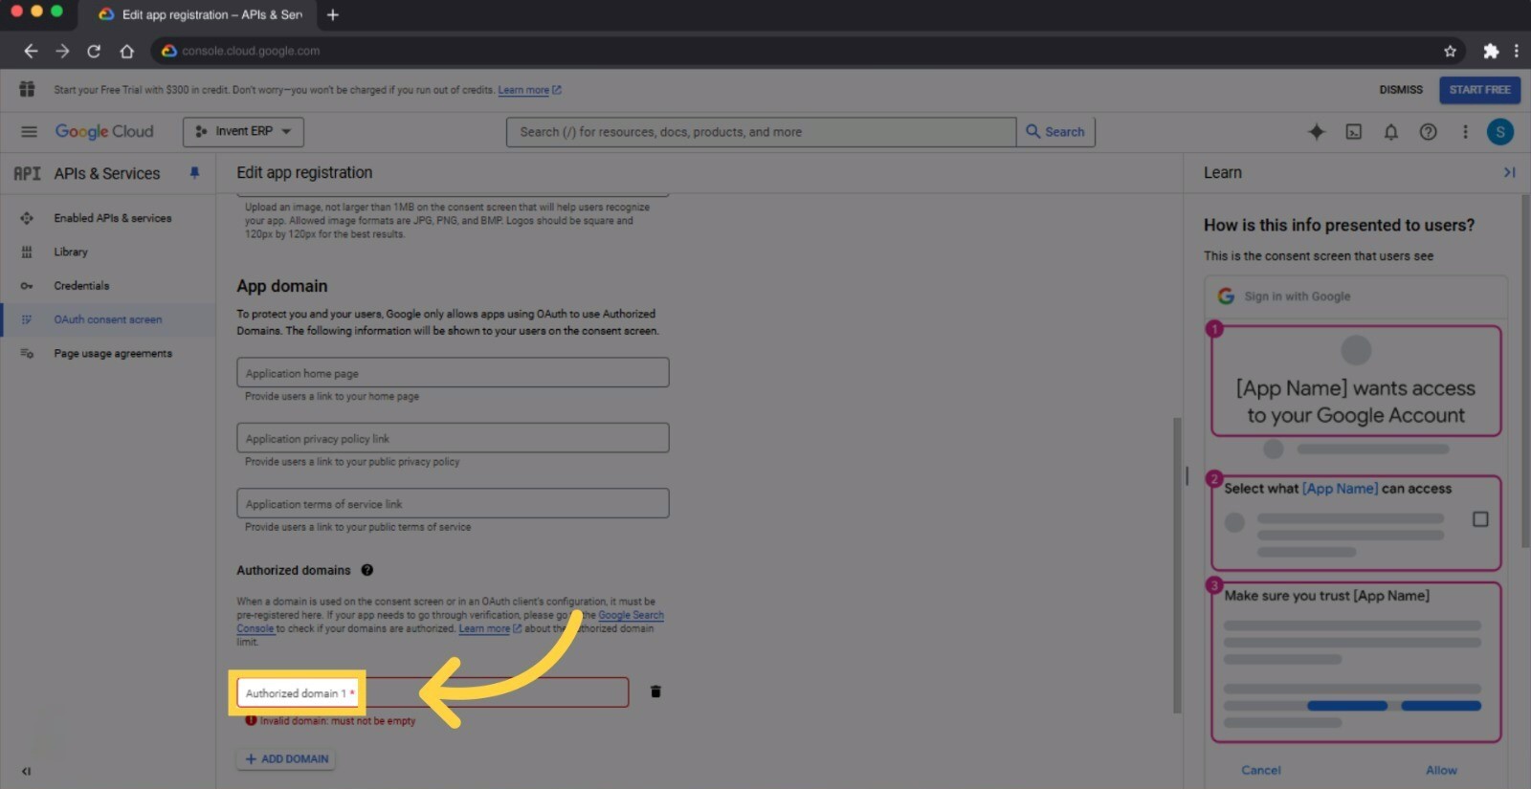
Task: Open the Gemini AI sparkle icon
Action: pyautogui.click(x=1317, y=132)
